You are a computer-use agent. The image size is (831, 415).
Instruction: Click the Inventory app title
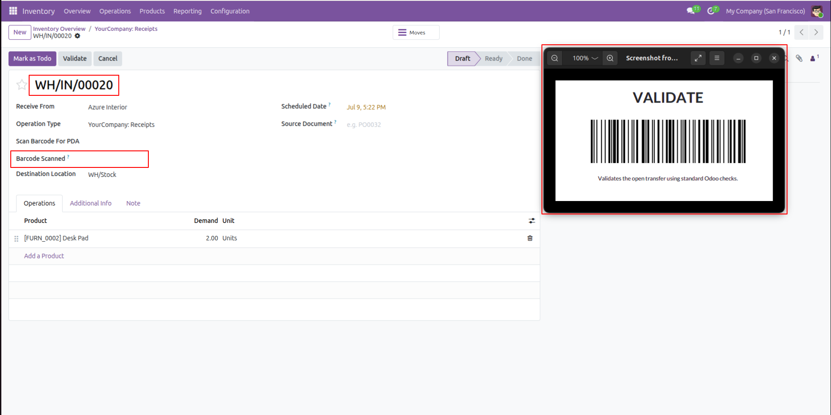[39, 11]
